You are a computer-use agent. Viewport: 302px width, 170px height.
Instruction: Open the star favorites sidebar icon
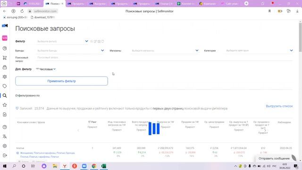click(x=5, y=105)
